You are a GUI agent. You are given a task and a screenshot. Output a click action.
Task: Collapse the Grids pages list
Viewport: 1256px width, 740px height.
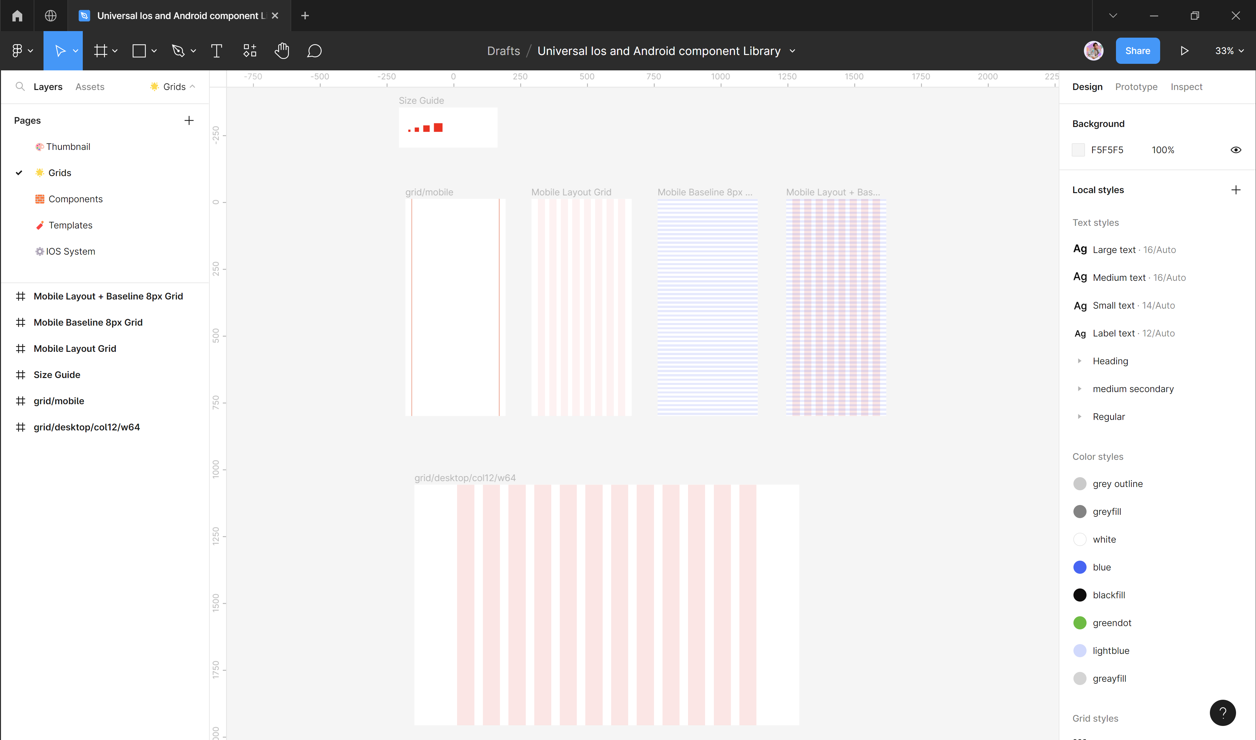[192, 86]
